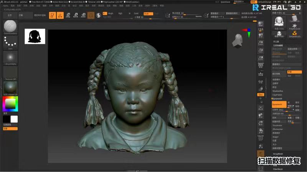Activate the orange Edit mode button
Screen dimensions: 307x172
(x=52, y=15)
